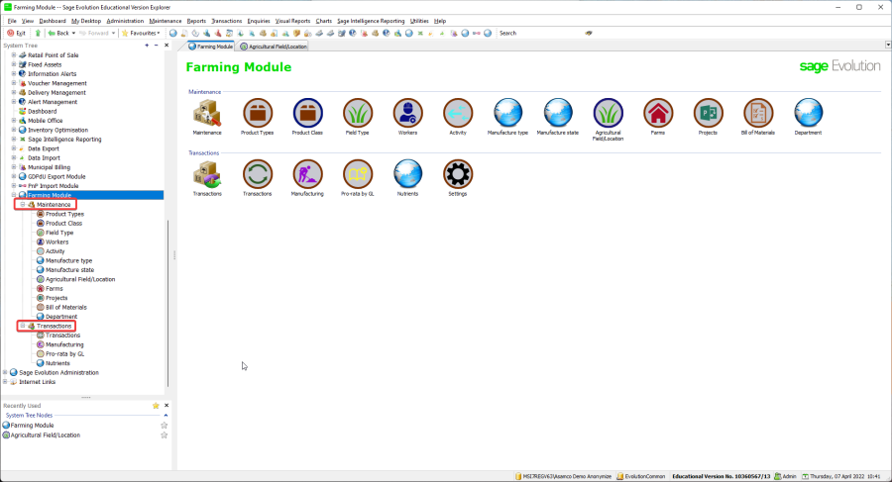892x482 pixels.
Task: Open the Visual Reports menu
Action: (292, 20)
